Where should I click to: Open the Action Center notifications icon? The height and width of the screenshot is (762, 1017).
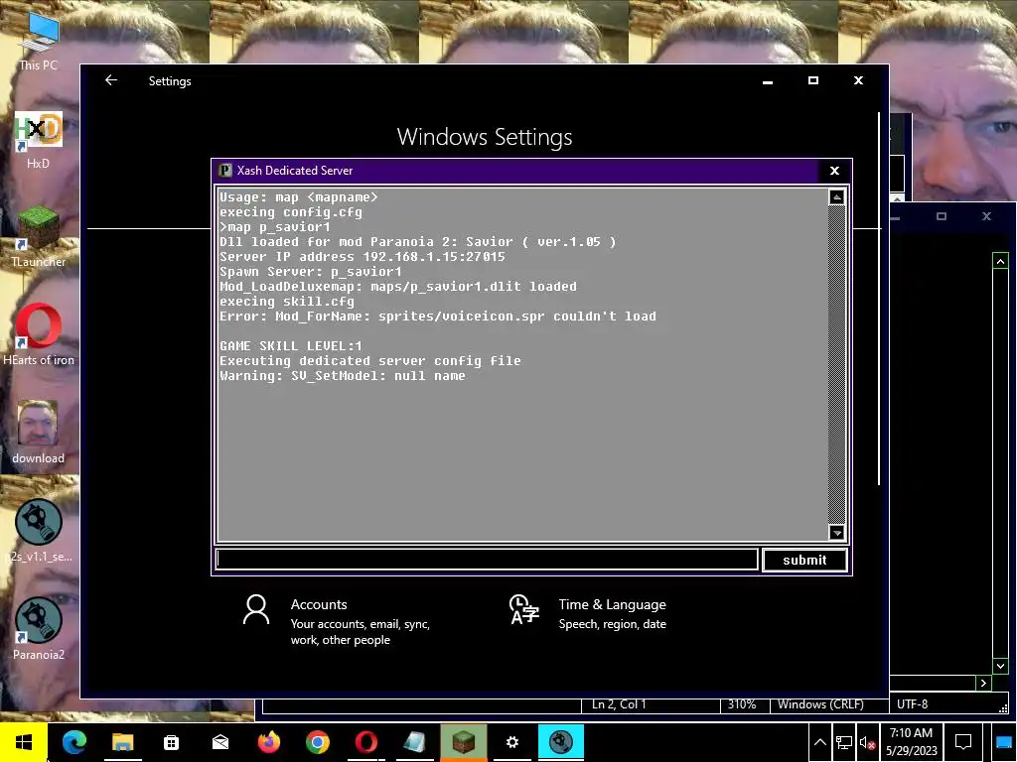[x=963, y=742]
